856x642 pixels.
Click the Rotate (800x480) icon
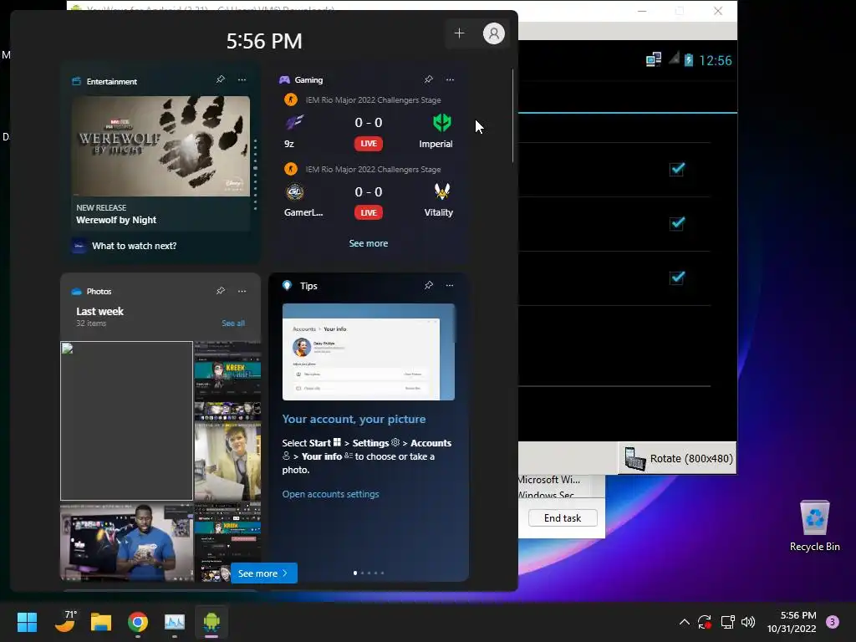pos(635,458)
